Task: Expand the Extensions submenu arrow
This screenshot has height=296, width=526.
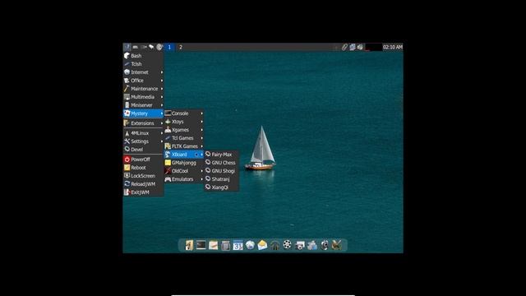Action: tap(162, 123)
